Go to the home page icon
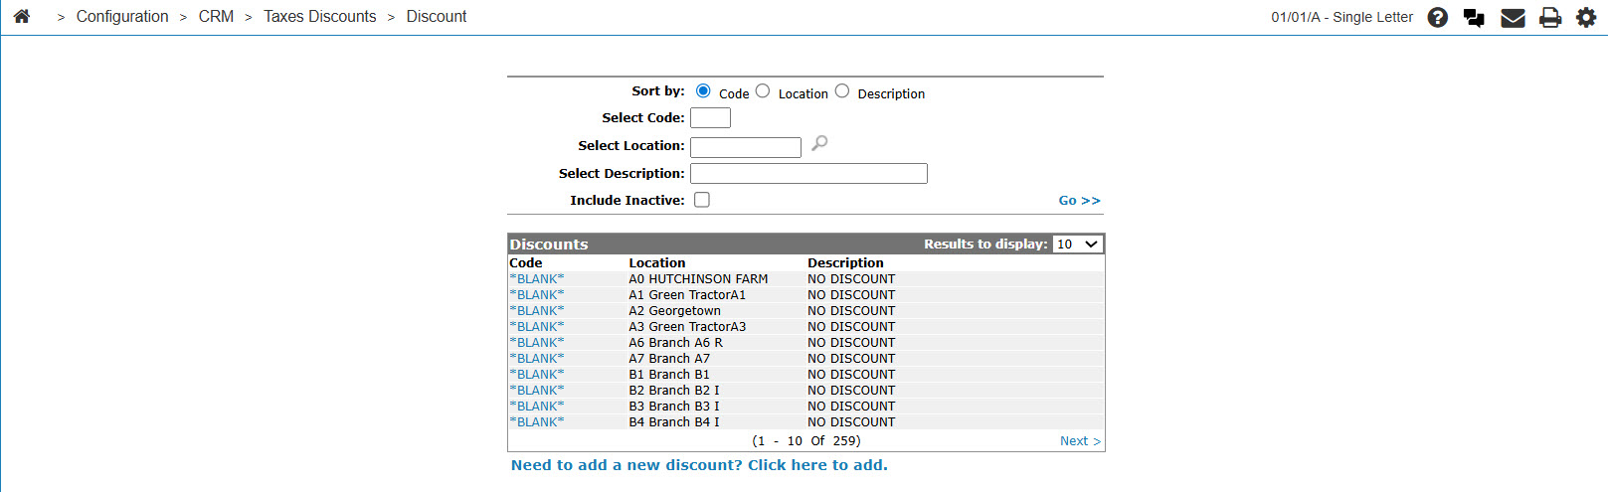 point(22,16)
